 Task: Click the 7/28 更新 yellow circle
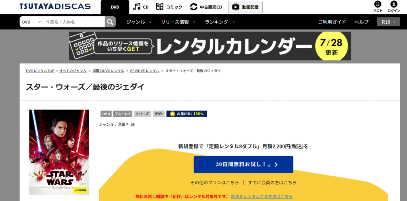(331, 46)
